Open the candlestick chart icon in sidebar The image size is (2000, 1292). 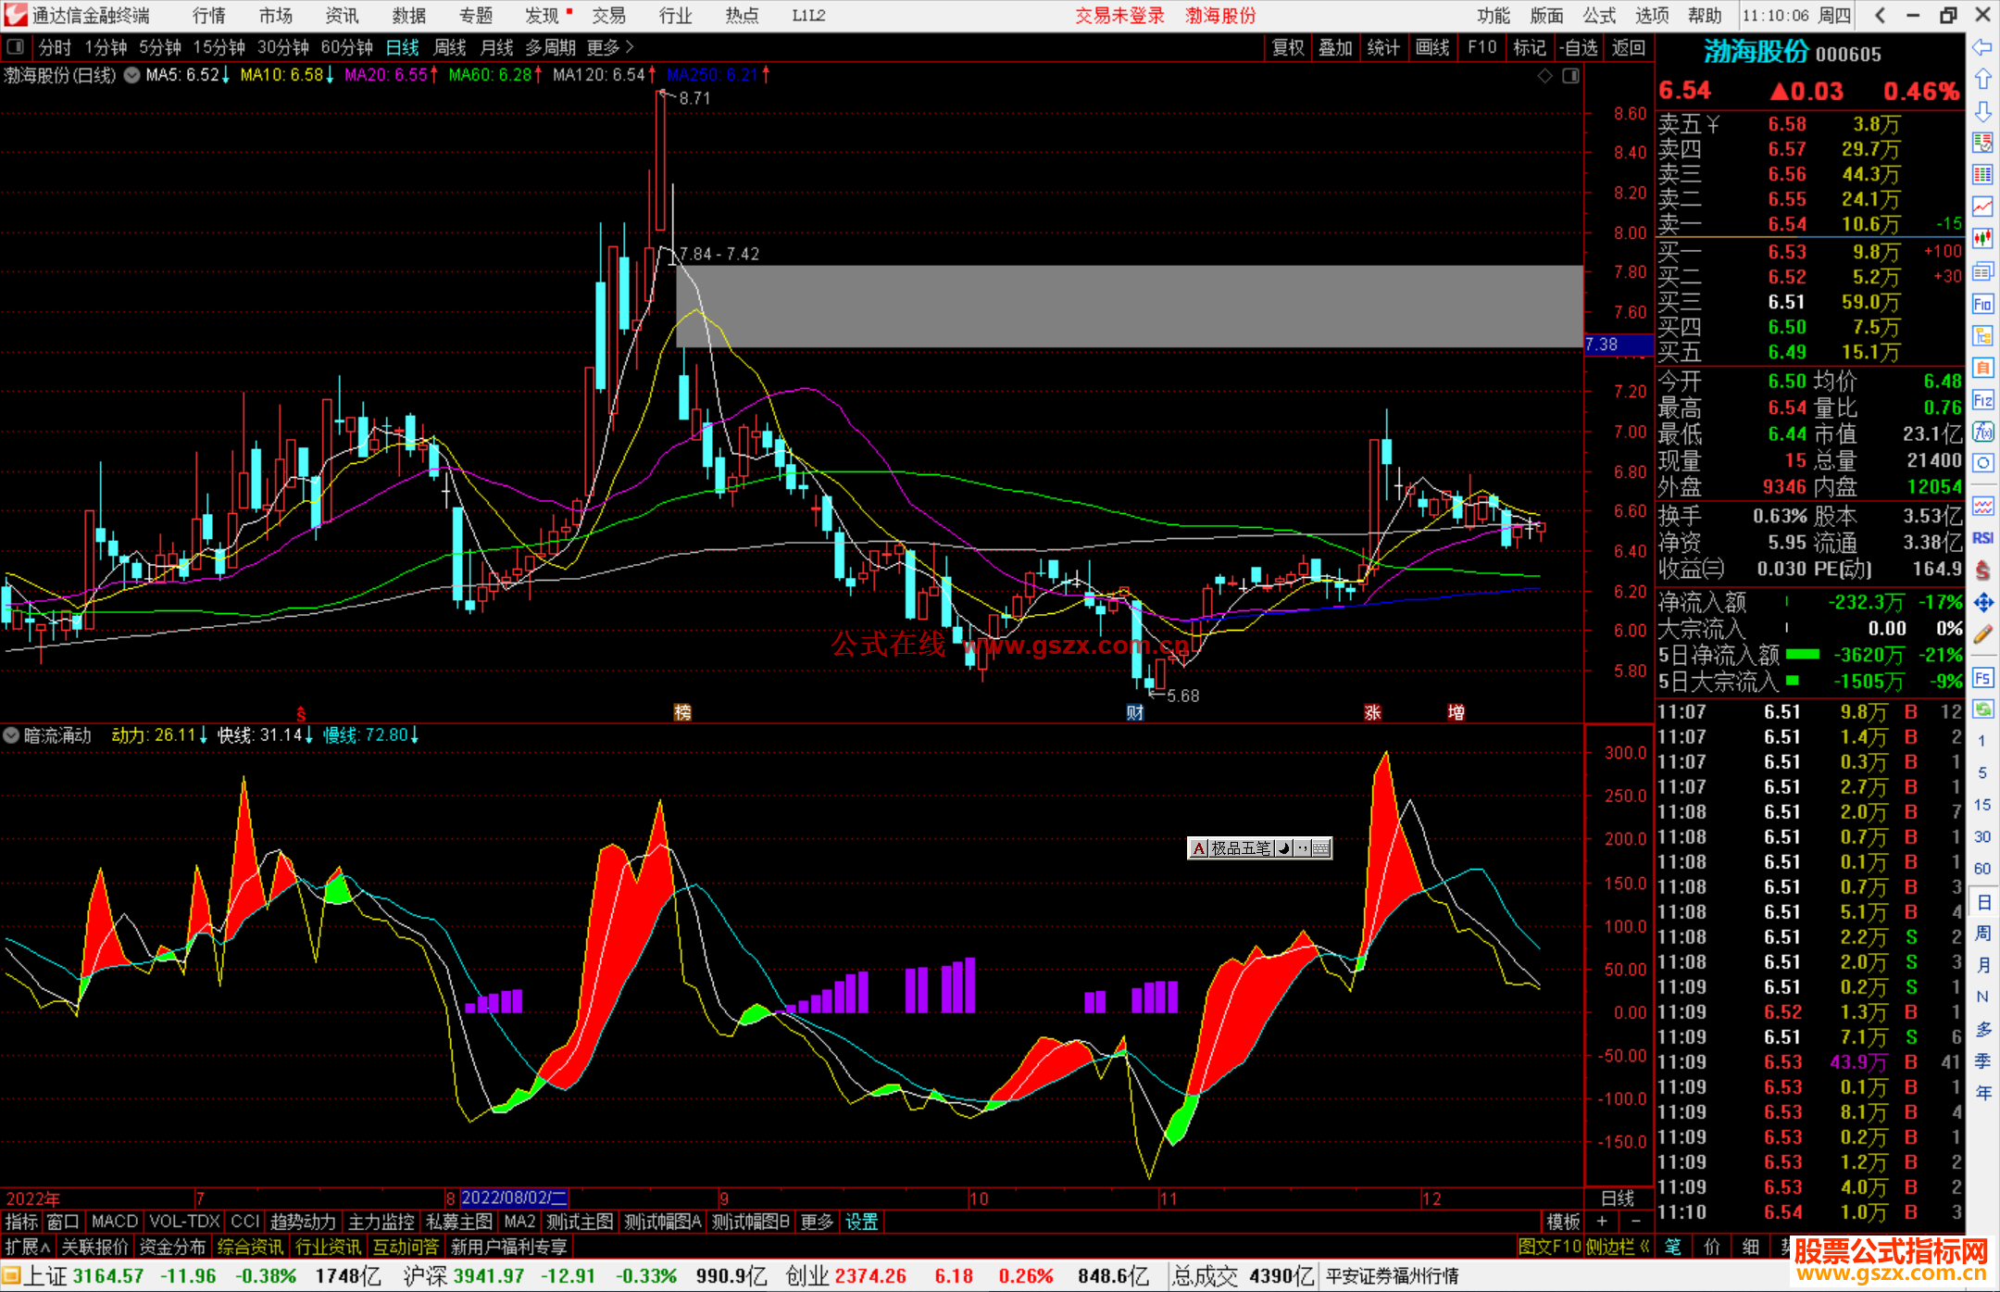tap(1982, 239)
